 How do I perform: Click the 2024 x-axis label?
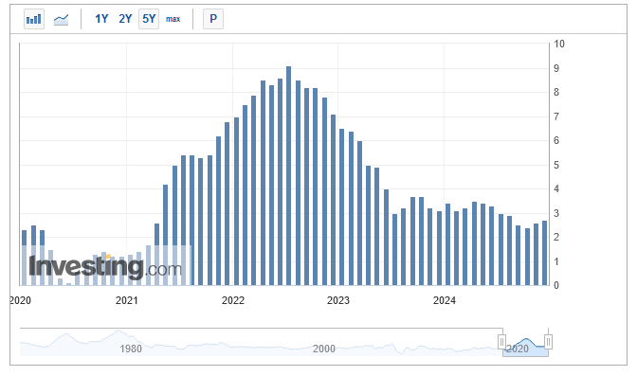coord(444,300)
